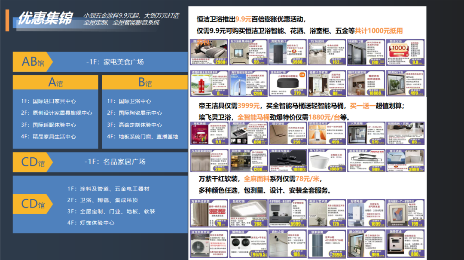Open the 凡木丽全屋定制 card priced 298
The width and height of the screenshot is (464, 260).
click(x=209, y=160)
